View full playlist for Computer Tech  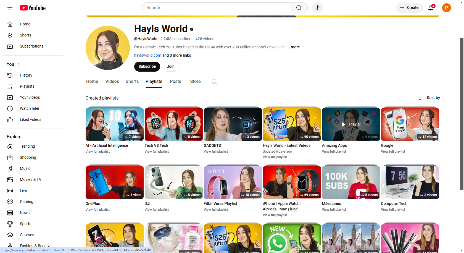[x=393, y=210]
